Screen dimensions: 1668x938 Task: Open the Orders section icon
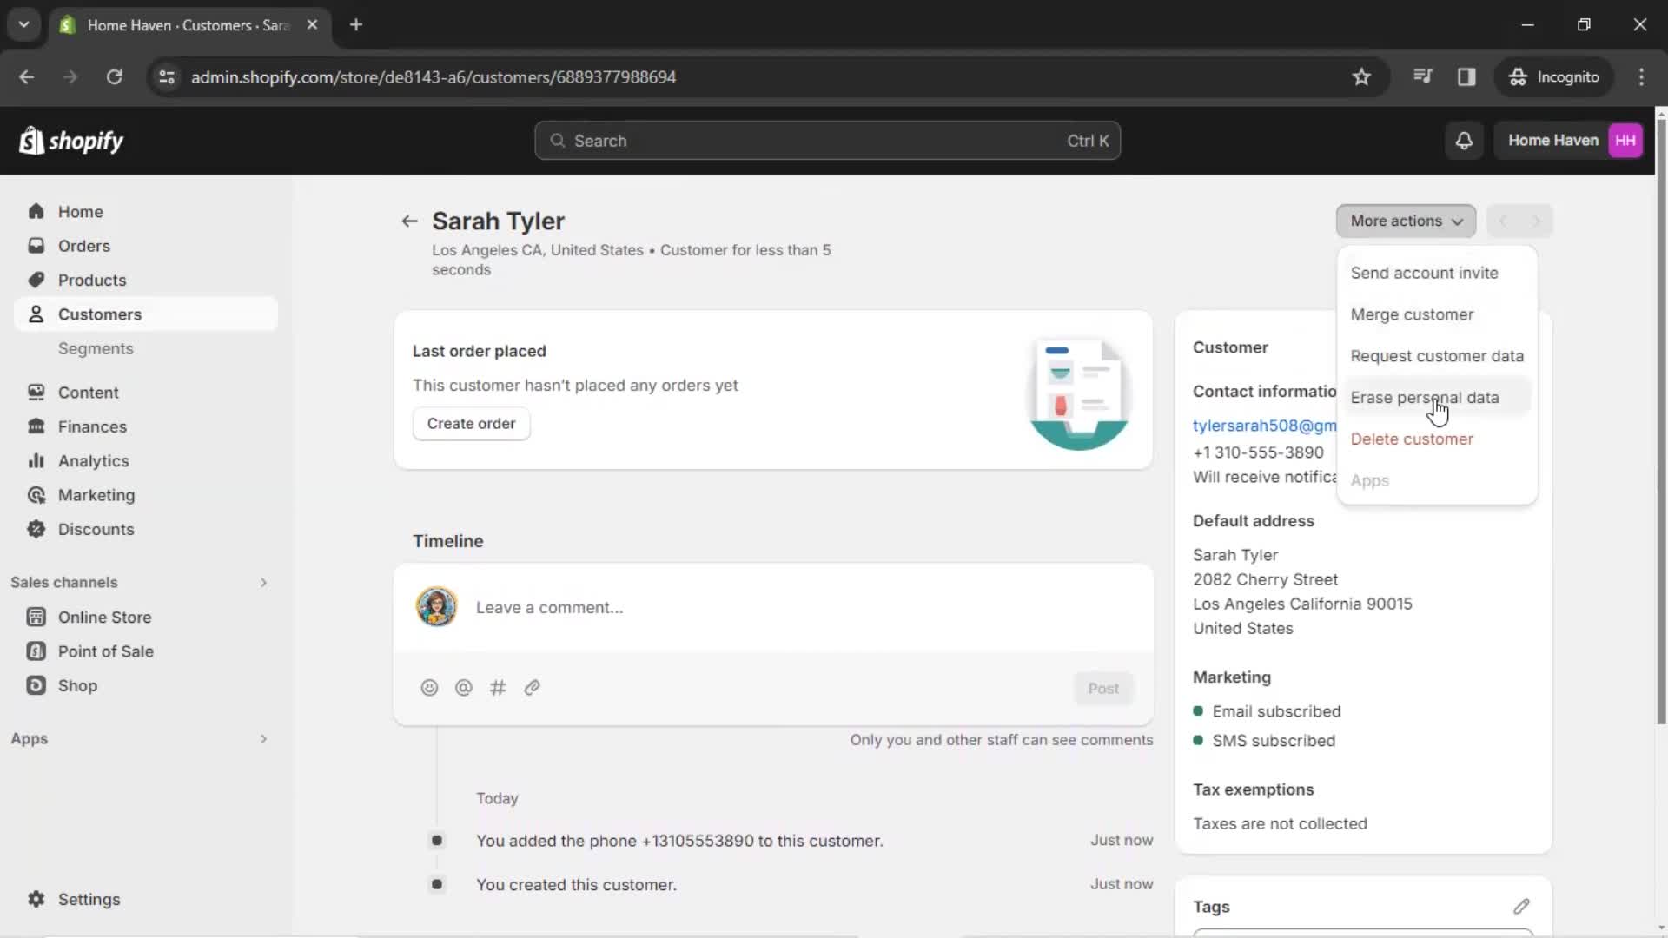(x=36, y=245)
